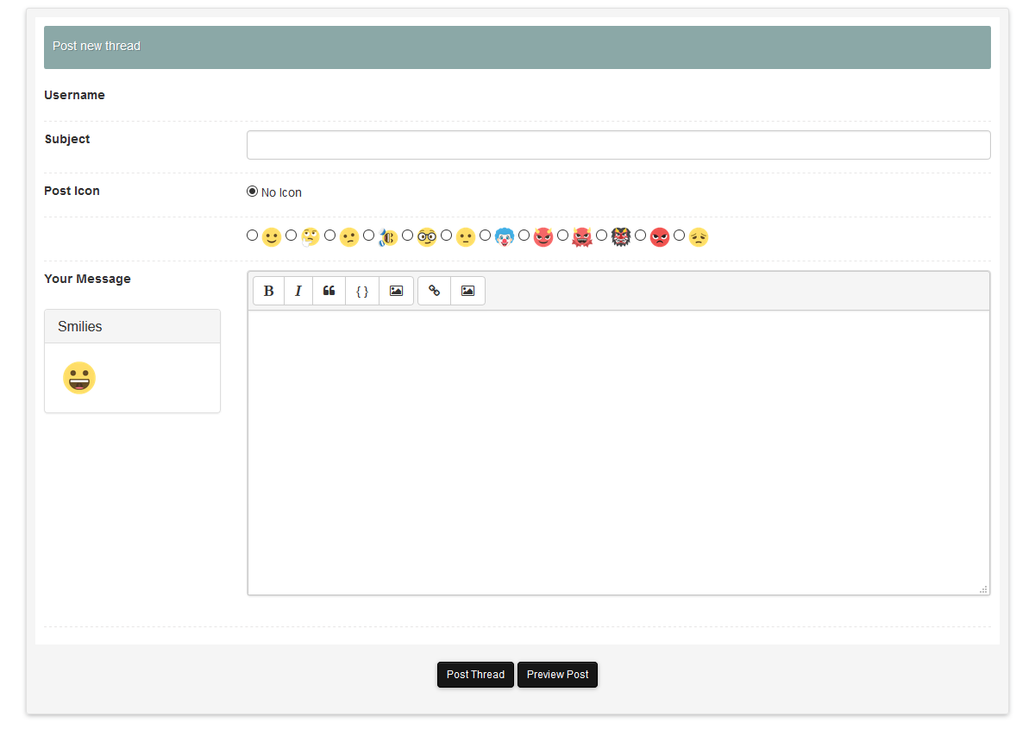This screenshot has width=1035, height=742.
Task: Select radio button for the angry red face
Action: pos(640,235)
